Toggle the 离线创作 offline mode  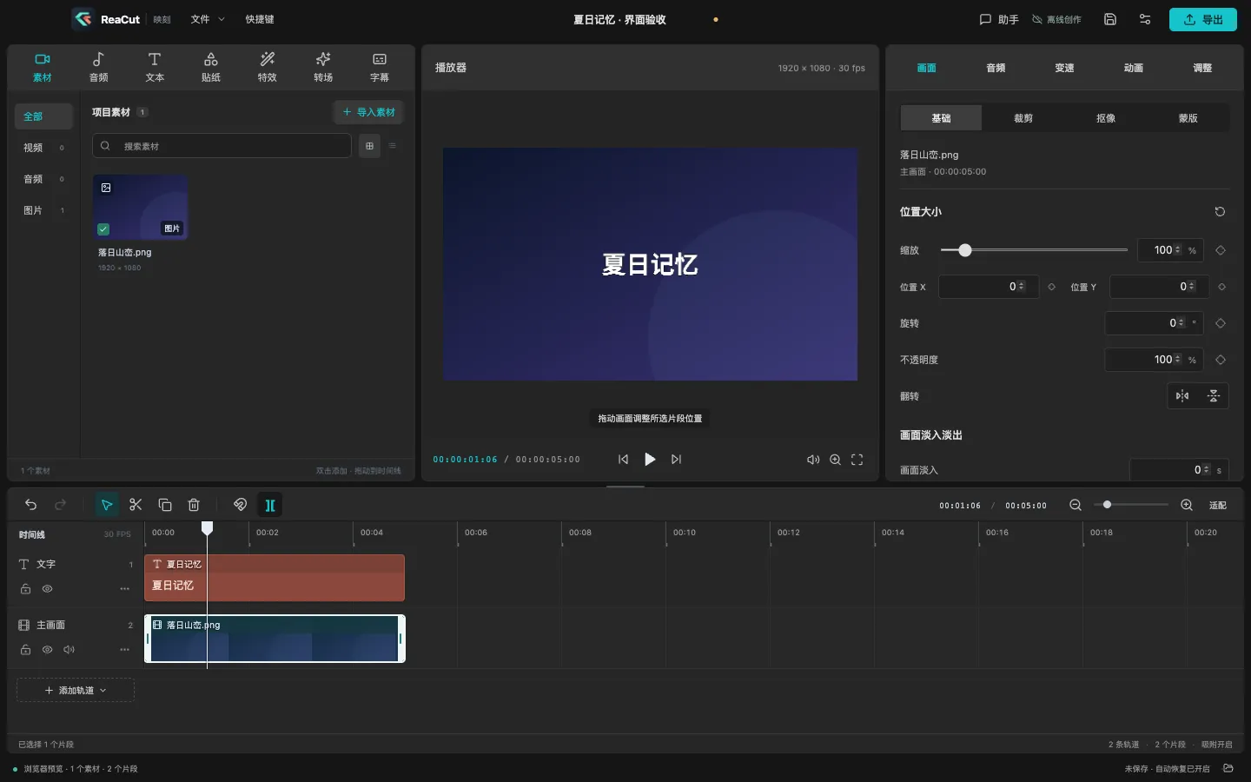1056,19
